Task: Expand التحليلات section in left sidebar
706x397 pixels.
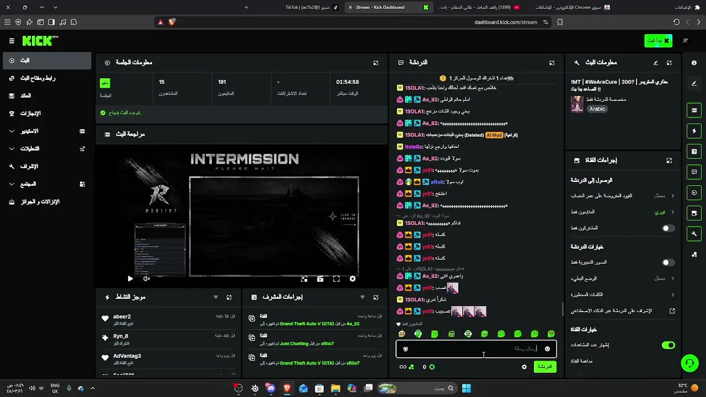Action: click(x=46, y=149)
